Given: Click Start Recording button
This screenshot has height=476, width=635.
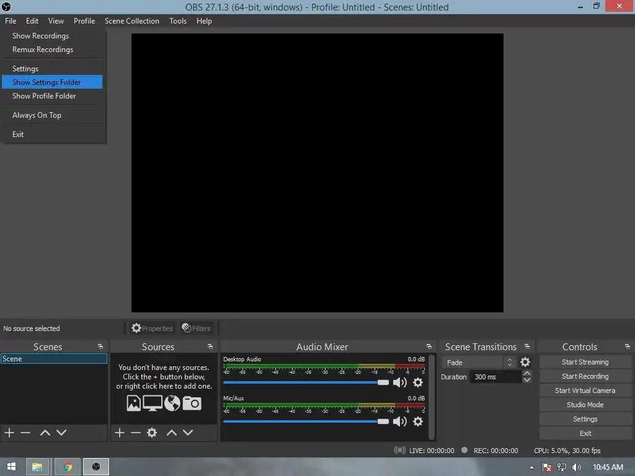Looking at the screenshot, I should tap(585, 376).
